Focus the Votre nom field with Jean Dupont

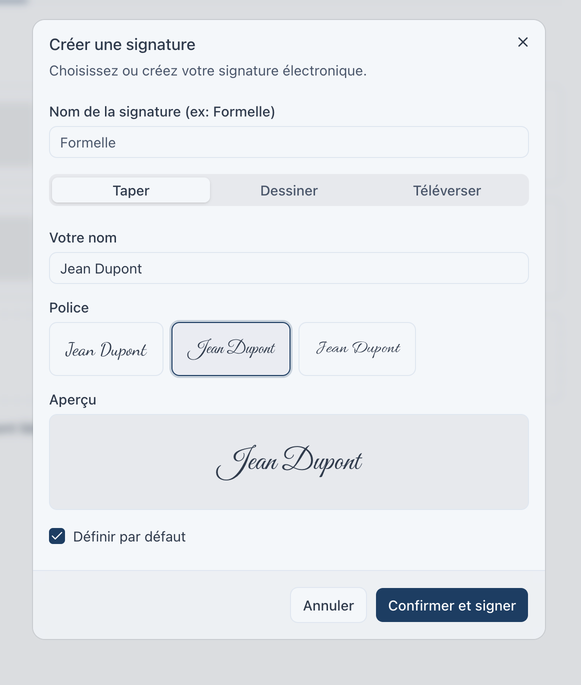288,268
